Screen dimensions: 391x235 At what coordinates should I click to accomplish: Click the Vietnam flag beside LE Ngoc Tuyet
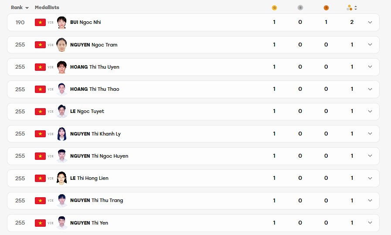[x=40, y=112]
